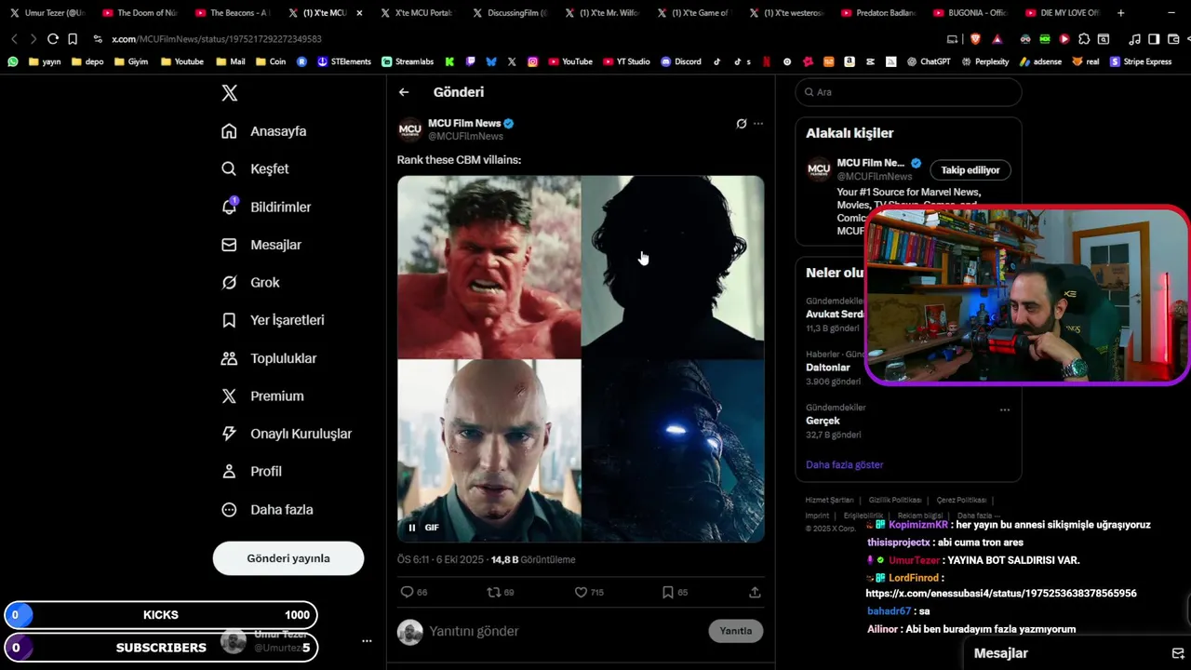Image resolution: width=1191 pixels, height=670 pixels.
Task: Open MCU Film News avatar
Action: pos(409,129)
